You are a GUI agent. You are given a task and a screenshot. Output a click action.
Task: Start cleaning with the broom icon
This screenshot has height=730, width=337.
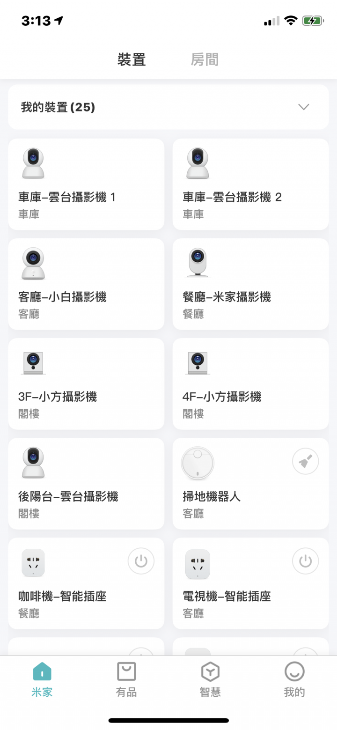(x=306, y=461)
